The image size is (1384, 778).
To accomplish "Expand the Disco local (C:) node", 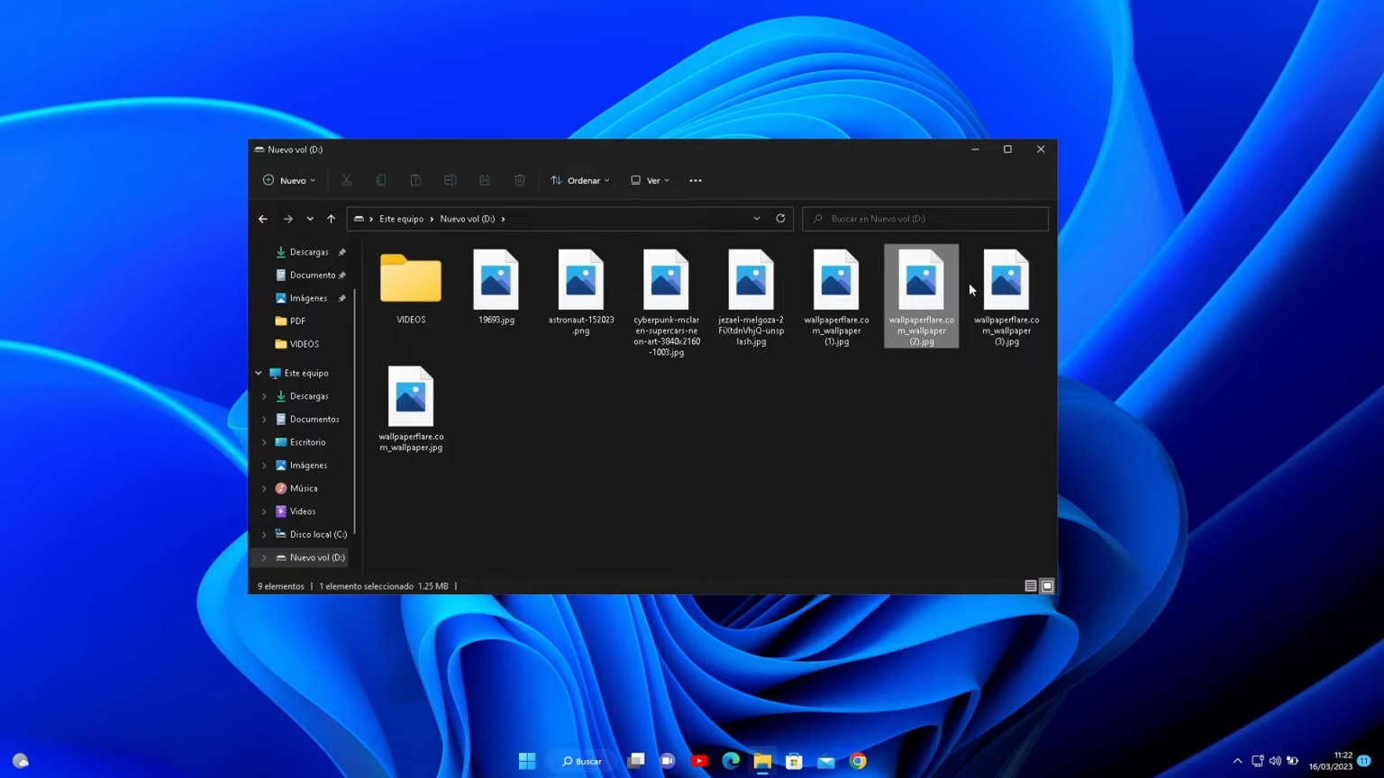I will click(x=264, y=535).
